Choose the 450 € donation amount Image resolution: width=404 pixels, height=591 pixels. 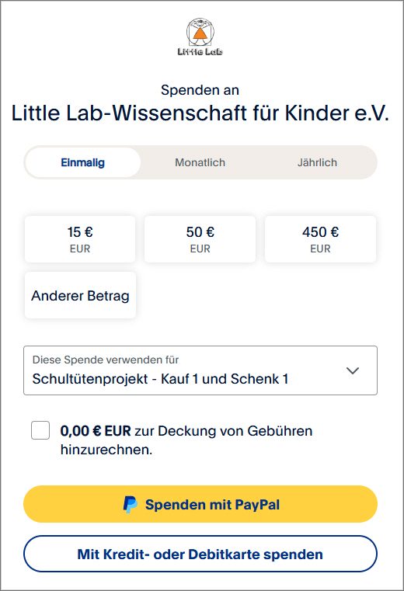pyautogui.click(x=320, y=239)
